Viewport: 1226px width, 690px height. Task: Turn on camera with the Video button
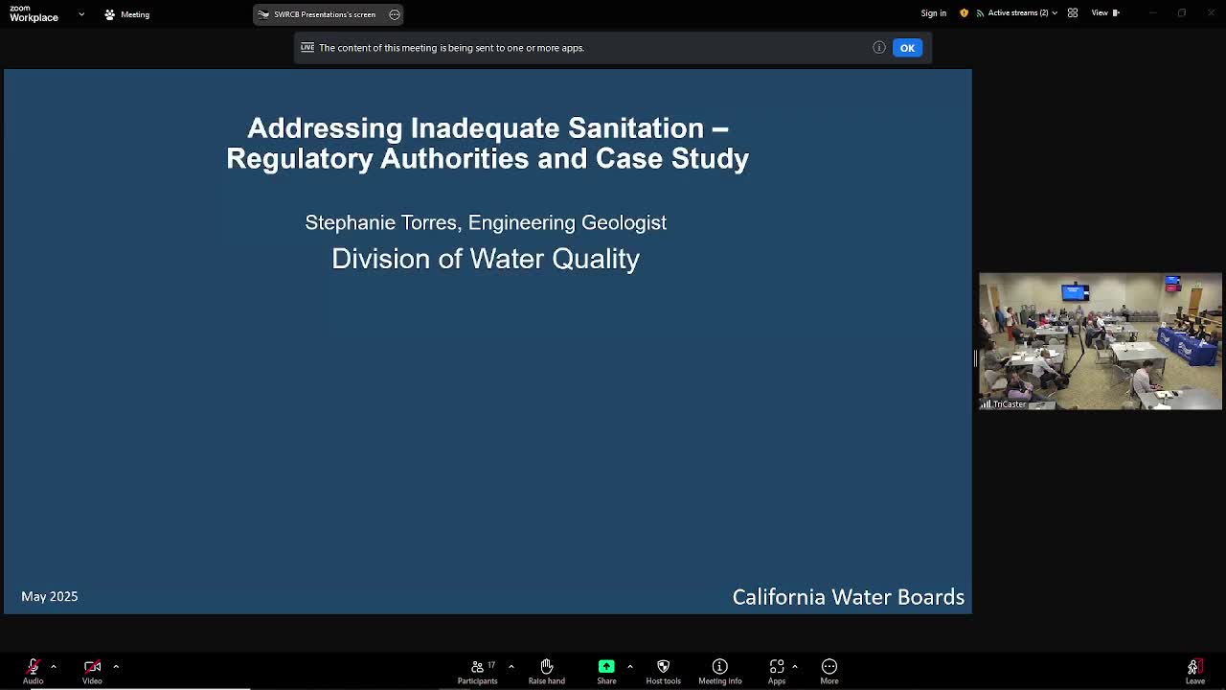(x=92, y=671)
